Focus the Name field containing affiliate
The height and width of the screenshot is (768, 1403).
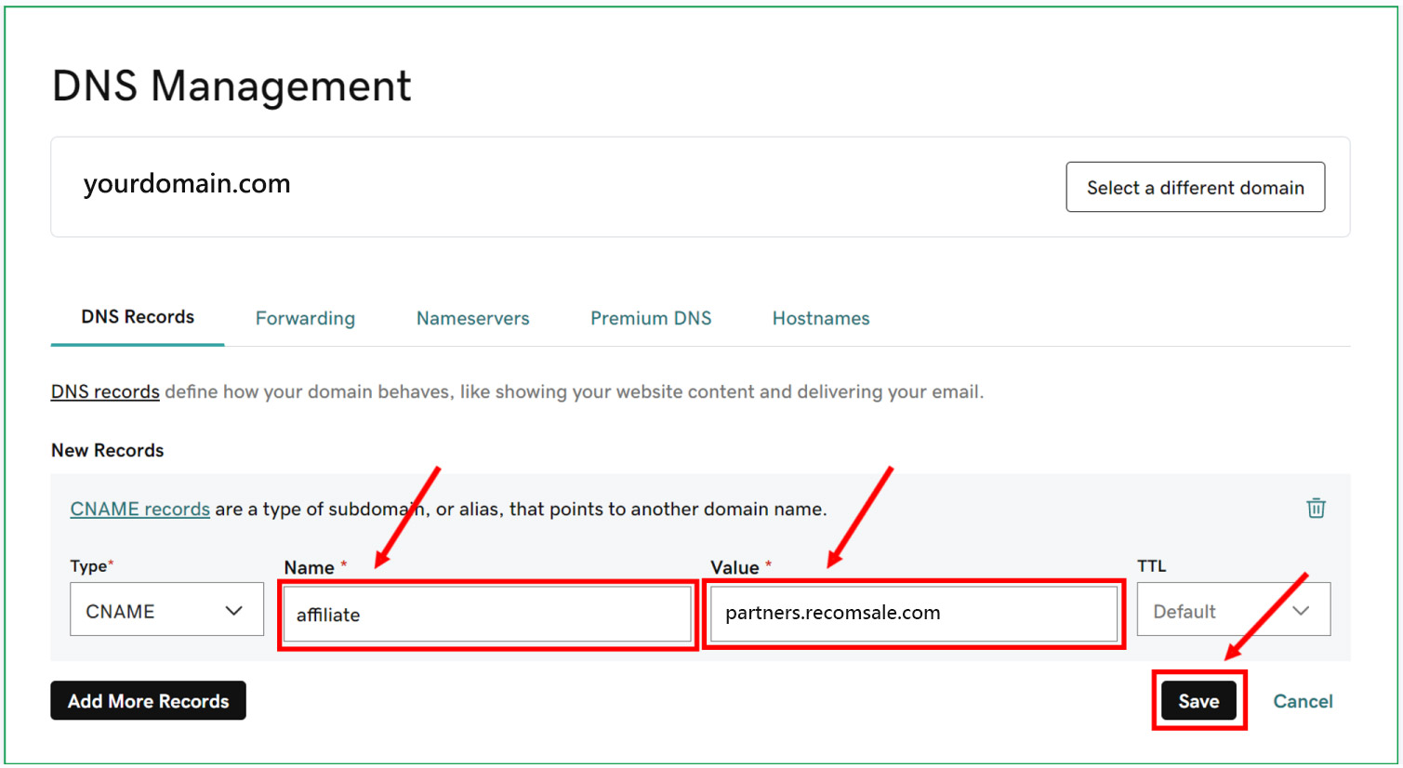click(487, 615)
